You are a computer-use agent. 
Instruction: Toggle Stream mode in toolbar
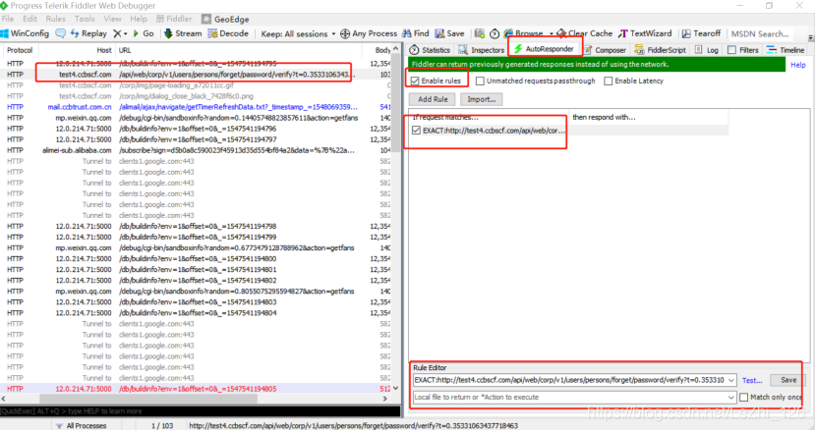183,33
